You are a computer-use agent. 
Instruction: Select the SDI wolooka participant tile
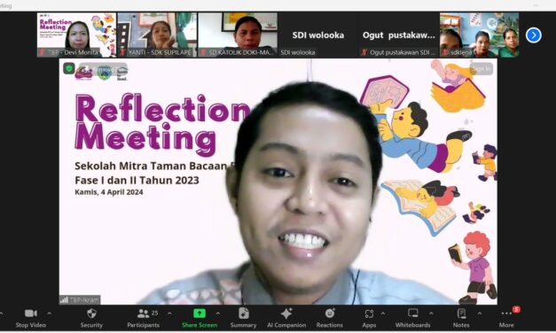318,35
